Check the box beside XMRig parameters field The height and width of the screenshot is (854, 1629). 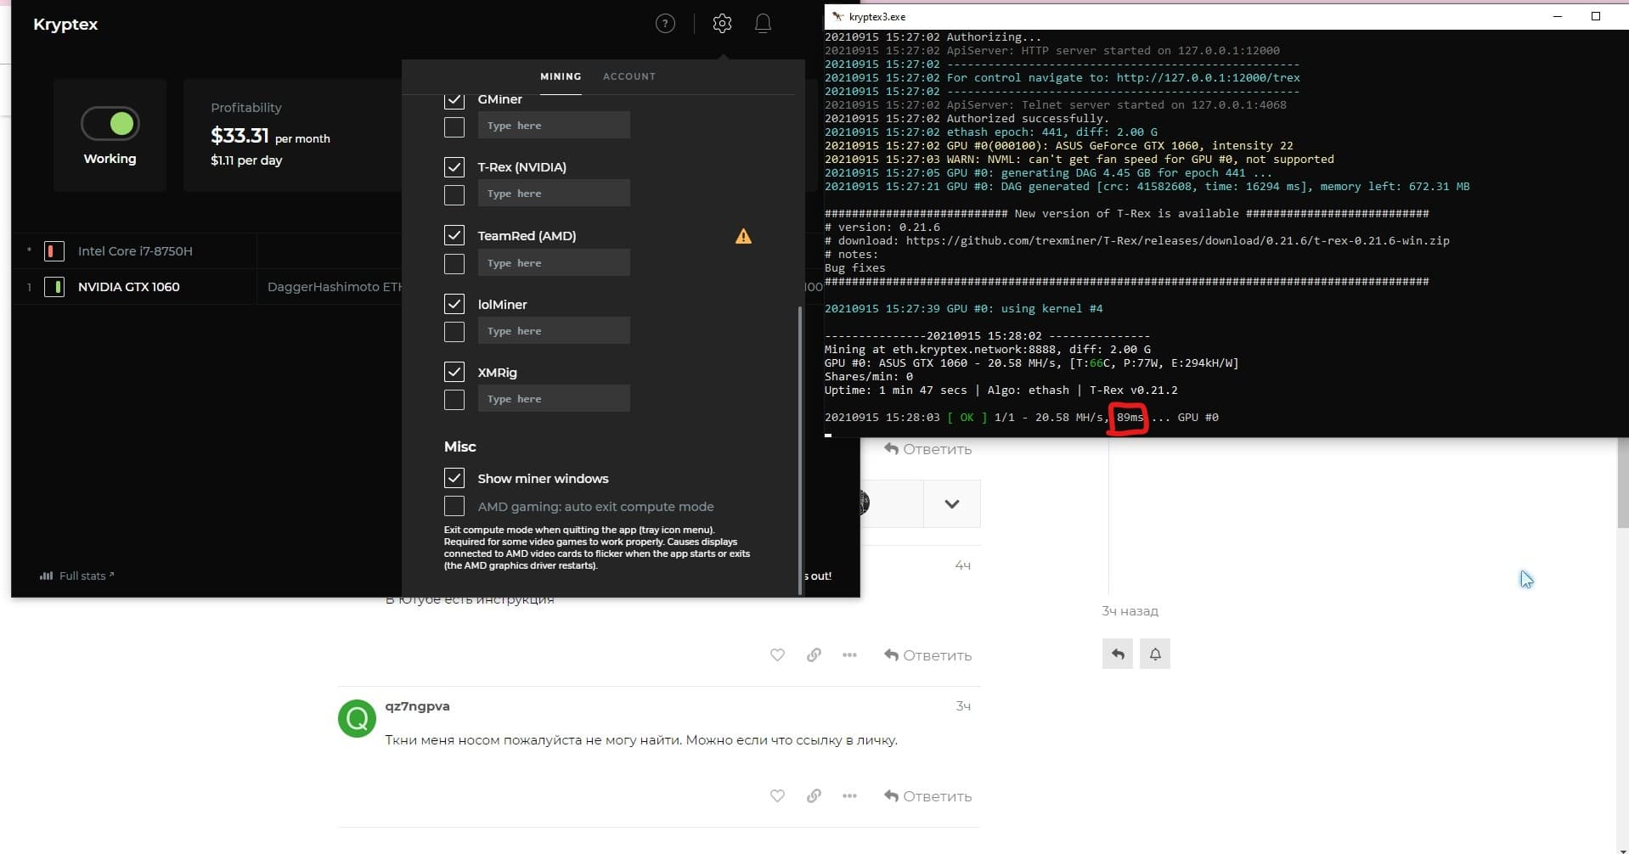[454, 400]
